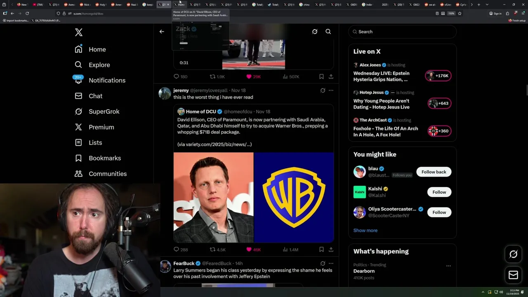Click the search magnifier in feed header

pos(328,32)
